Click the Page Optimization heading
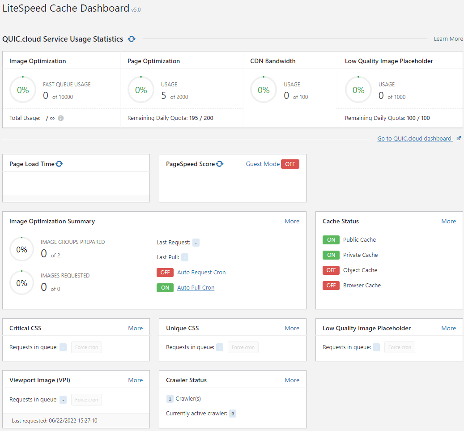This screenshot has height=431, width=464. click(x=153, y=61)
